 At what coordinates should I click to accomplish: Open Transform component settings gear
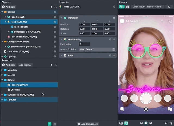(x=114, y=18)
